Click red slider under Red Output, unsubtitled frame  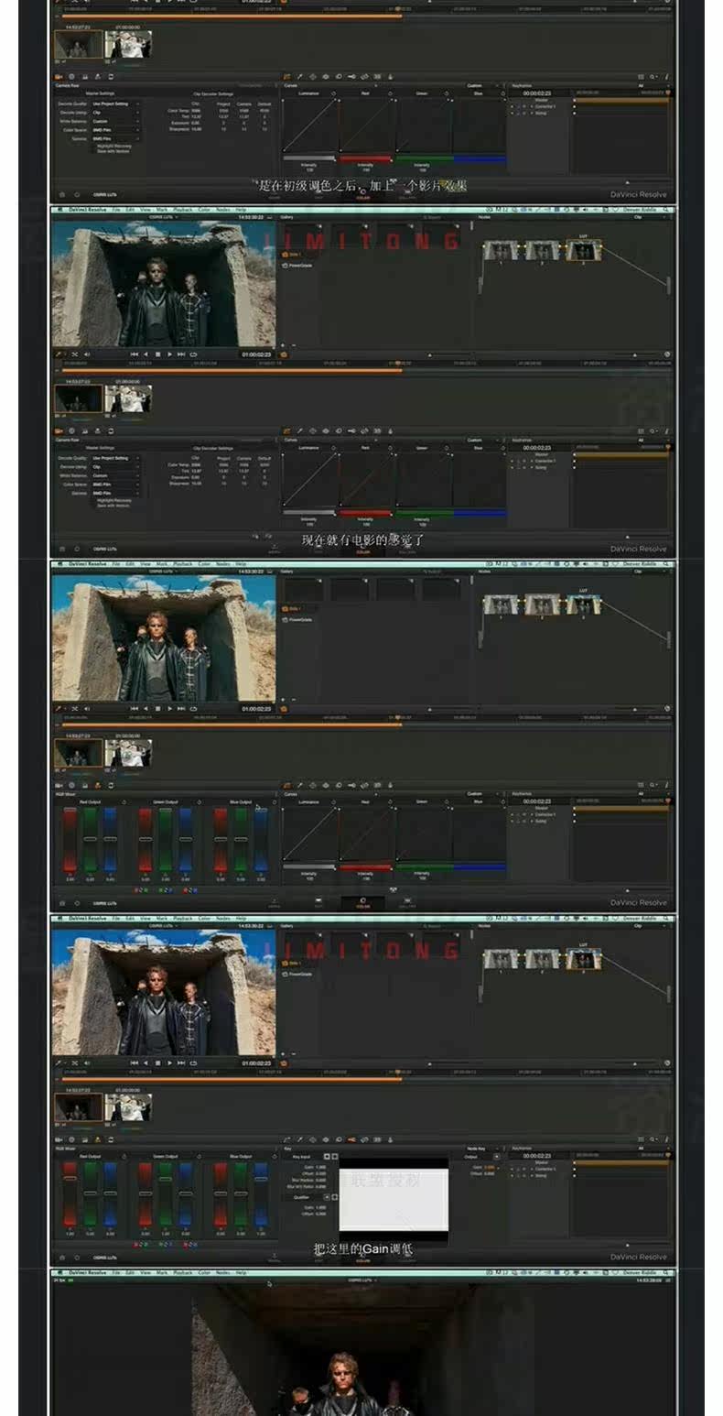pyautogui.click(x=70, y=839)
